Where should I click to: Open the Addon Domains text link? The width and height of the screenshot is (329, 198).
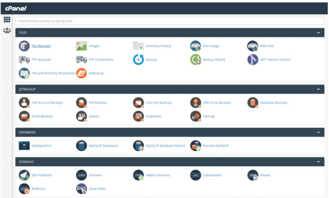coord(158,175)
